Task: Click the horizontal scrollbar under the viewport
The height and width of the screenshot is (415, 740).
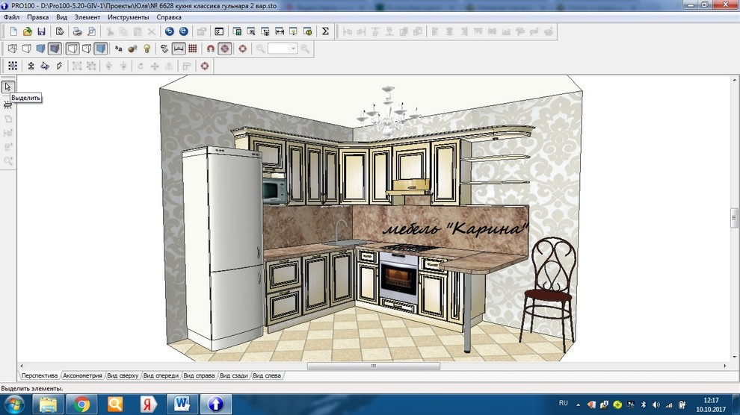Action: pyautogui.click(x=374, y=366)
